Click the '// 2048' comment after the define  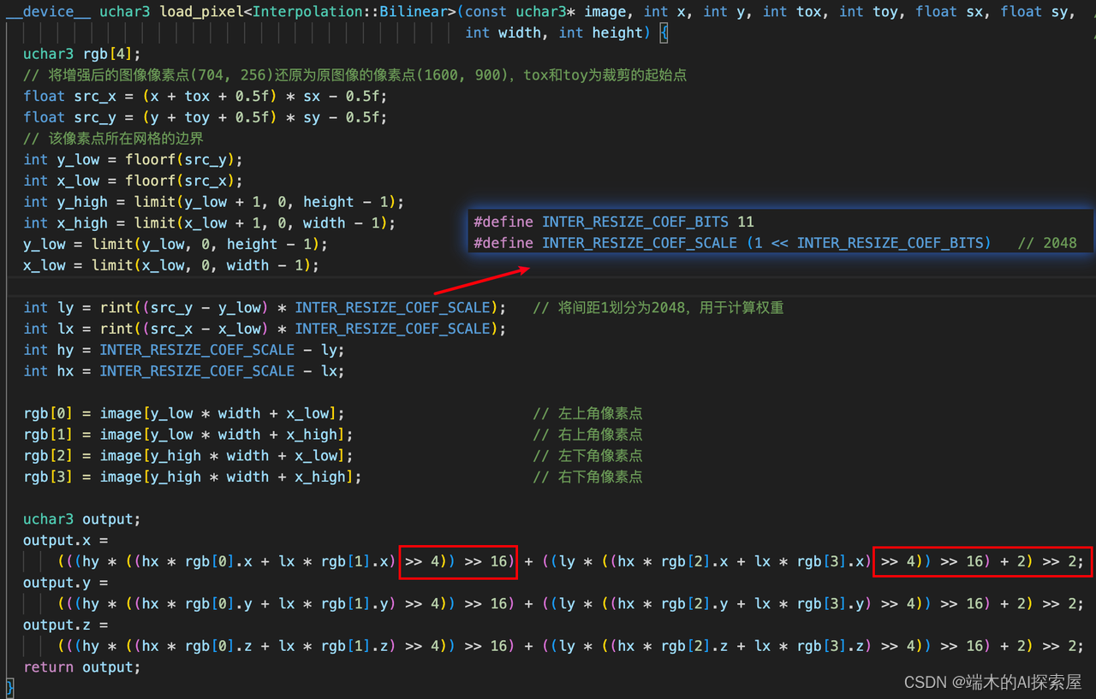coord(1047,243)
